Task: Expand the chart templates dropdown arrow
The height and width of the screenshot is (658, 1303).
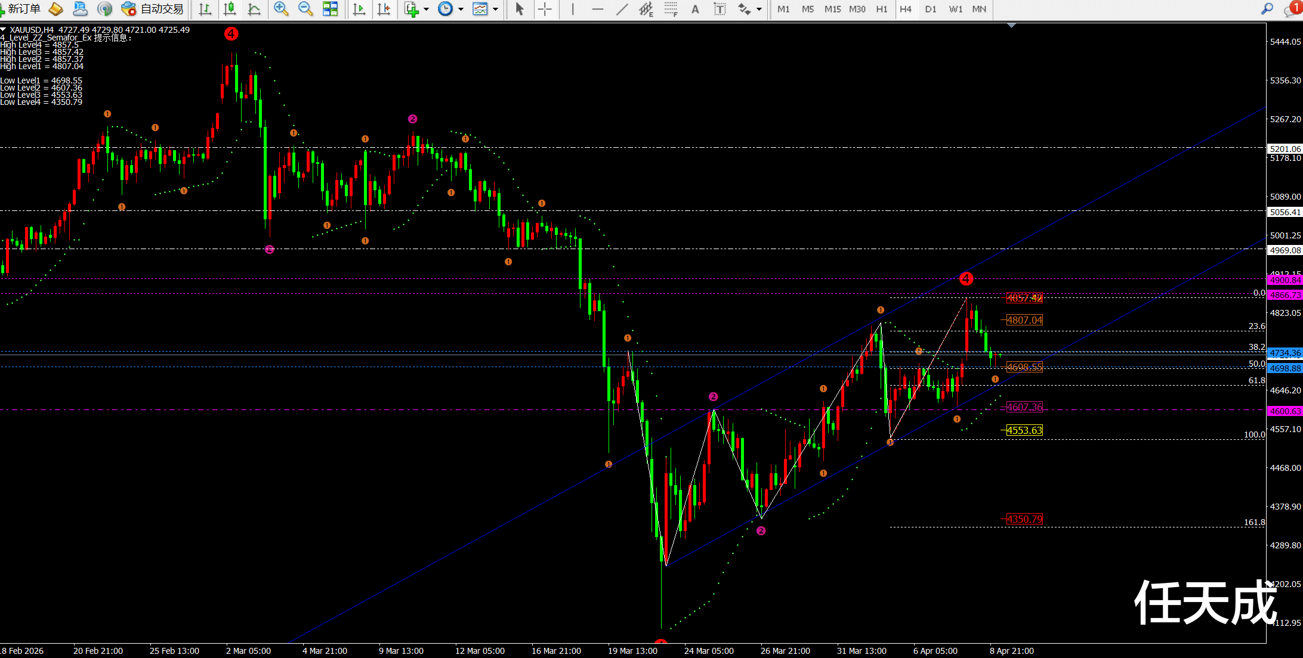Action: pyautogui.click(x=495, y=10)
